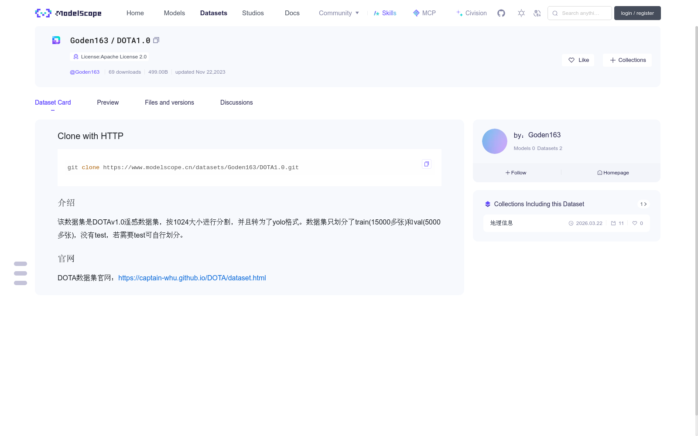The height and width of the screenshot is (436, 698).
Task: Open Docs in the navbar
Action: point(292,13)
